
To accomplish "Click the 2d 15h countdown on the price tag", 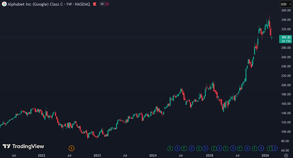I will point(286,41).
